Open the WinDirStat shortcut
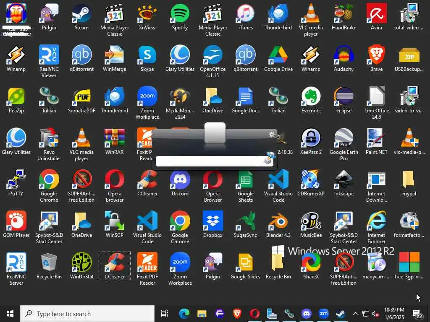Image resolution: width=430 pixels, height=322 pixels. point(81,266)
